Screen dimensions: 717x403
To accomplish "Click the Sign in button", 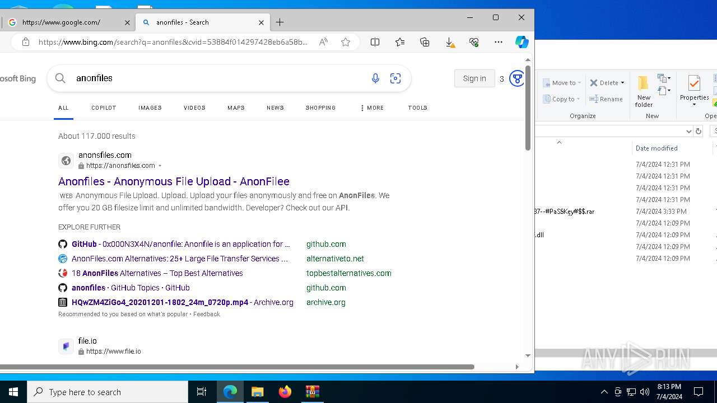I will (474, 78).
